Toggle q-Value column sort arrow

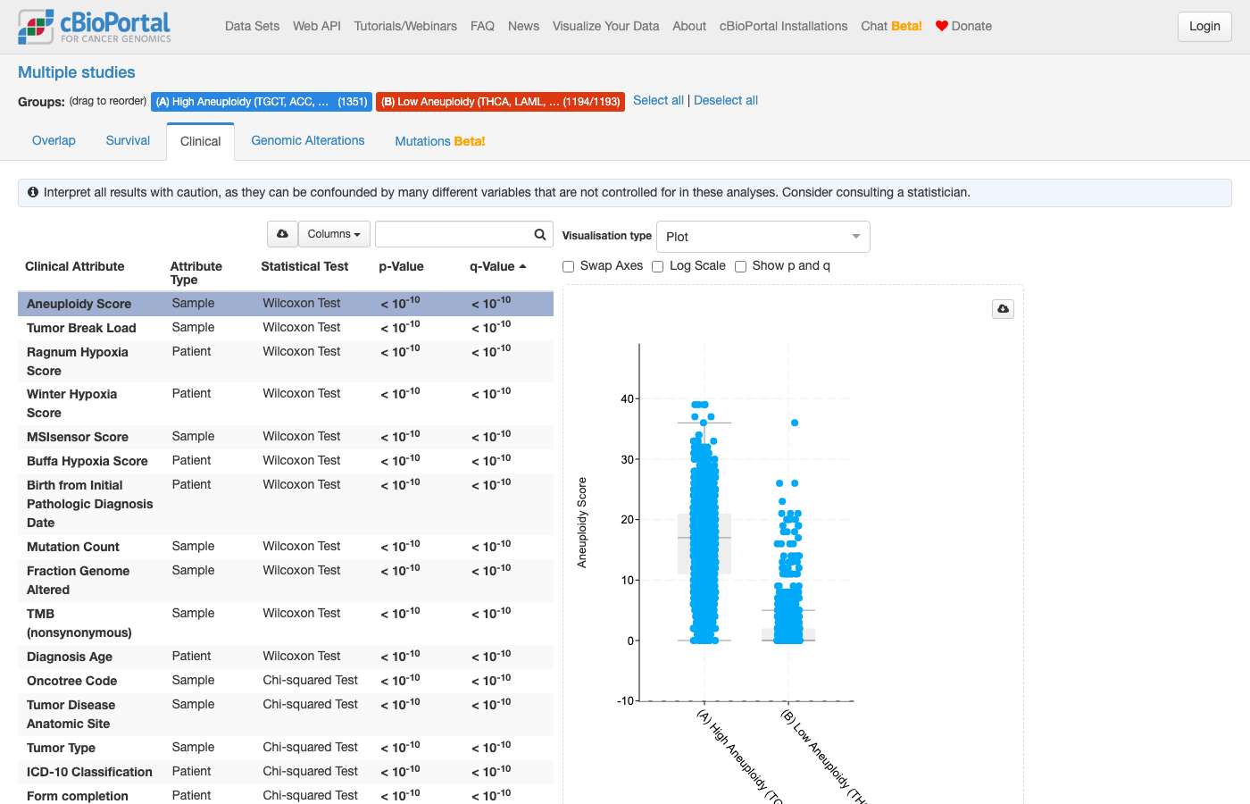pos(522,266)
